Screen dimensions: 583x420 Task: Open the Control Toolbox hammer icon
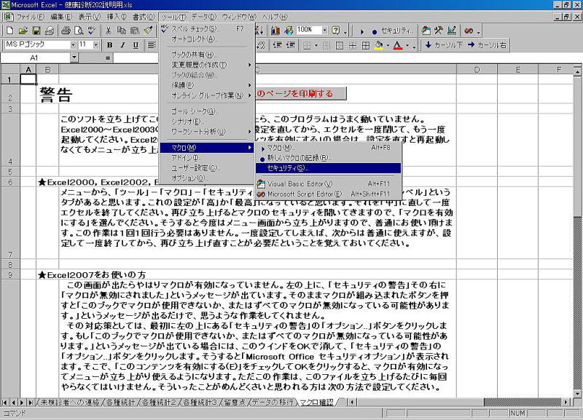click(x=439, y=31)
